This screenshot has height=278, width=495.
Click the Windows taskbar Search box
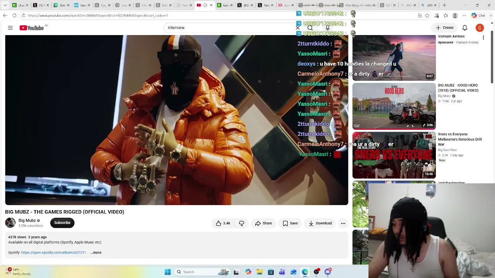(202, 272)
